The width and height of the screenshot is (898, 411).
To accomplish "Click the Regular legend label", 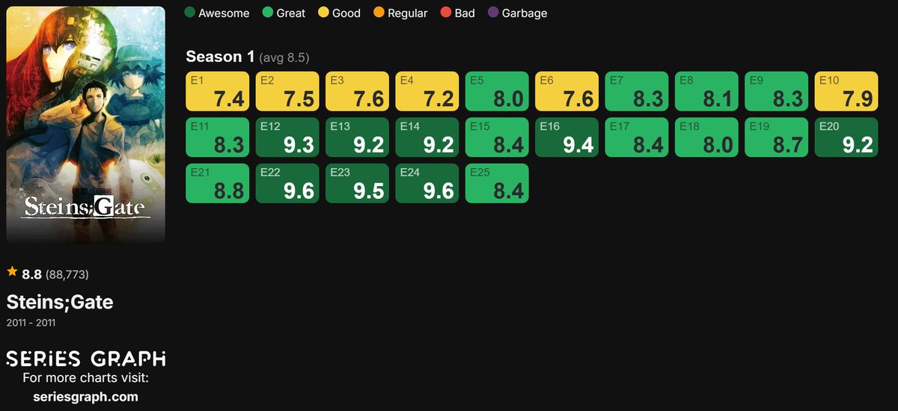I will [408, 13].
